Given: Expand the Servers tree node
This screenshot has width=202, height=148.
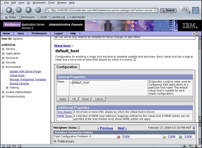Looking at the screenshot, I should click(x=3, y=49).
